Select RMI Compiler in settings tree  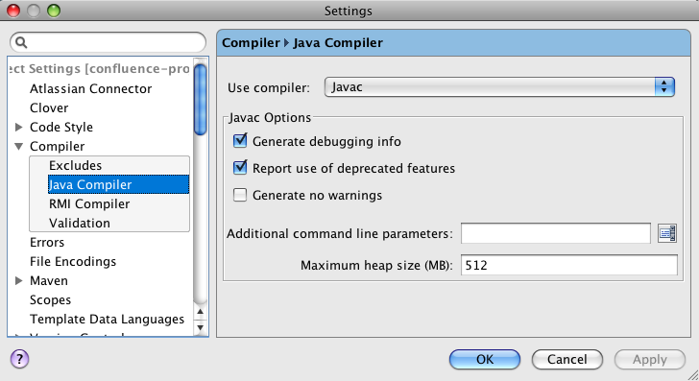pos(89,203)
